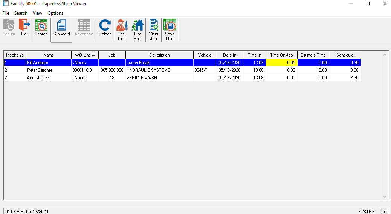Open View Job from the toolbar
This screenshot has height=214, width=391.
tap(154, 30)
